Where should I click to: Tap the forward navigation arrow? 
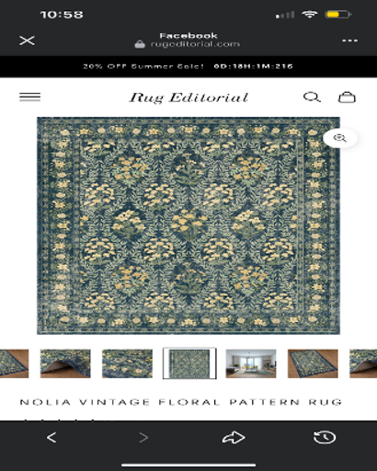[x=143, y=437]
